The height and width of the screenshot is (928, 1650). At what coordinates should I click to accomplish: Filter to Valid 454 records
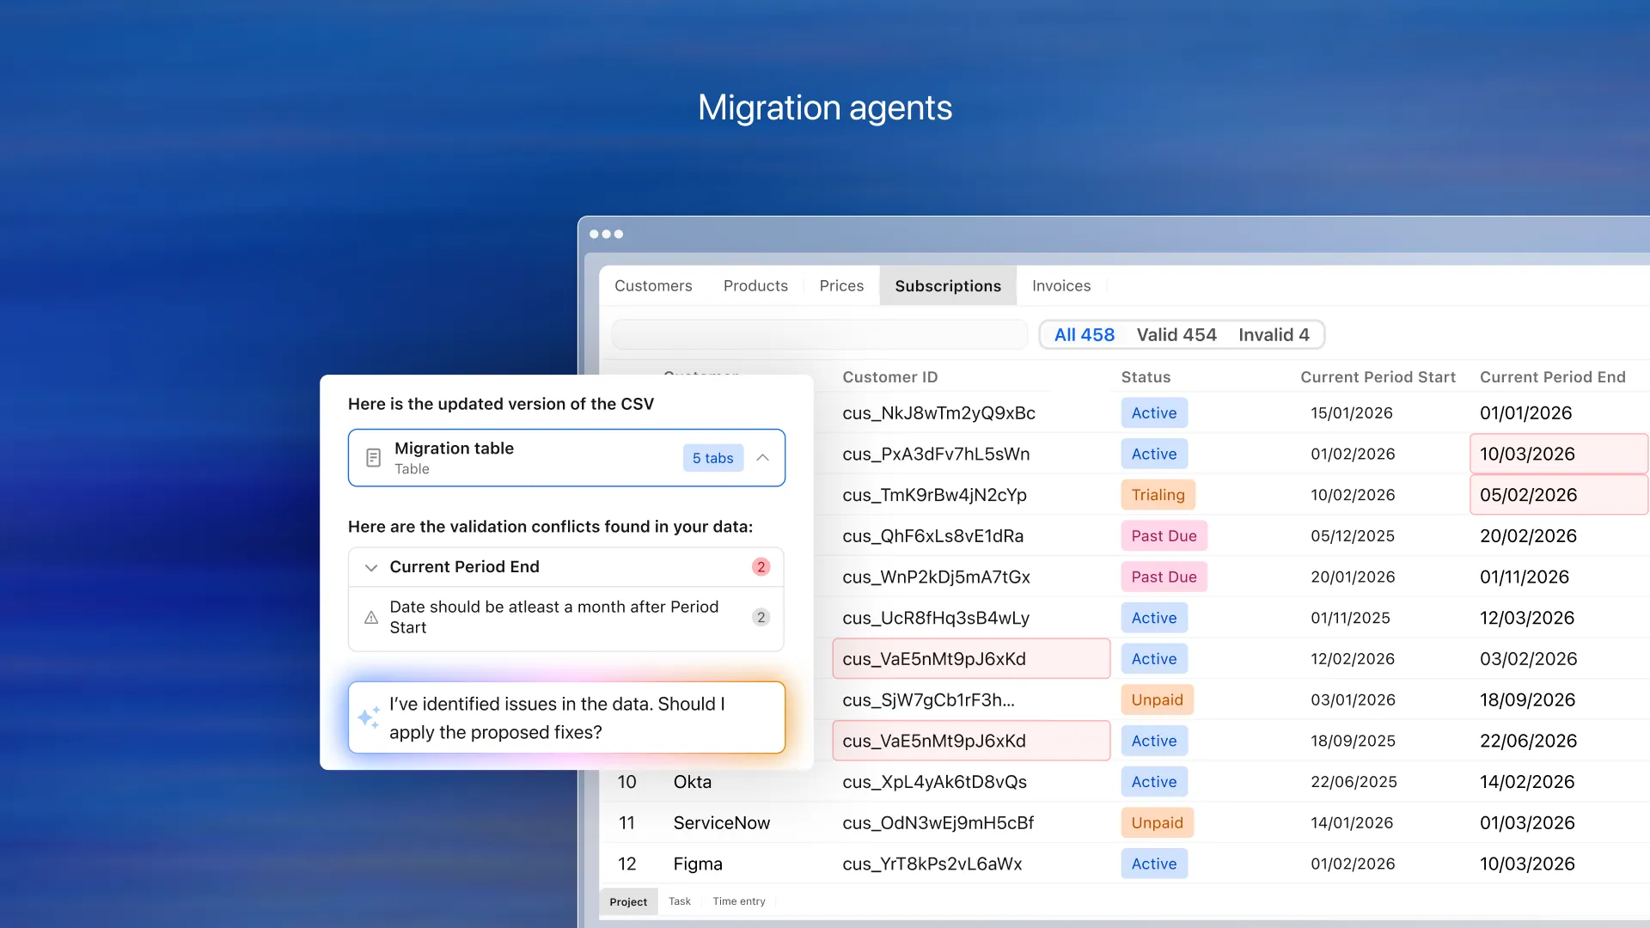coord(1176,335)
